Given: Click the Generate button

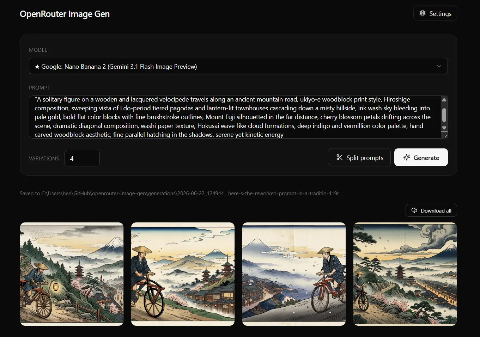Looking at the screenshot, I should 421,157.
